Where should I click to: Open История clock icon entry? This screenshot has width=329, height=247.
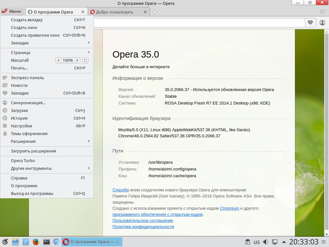point(47,118)
